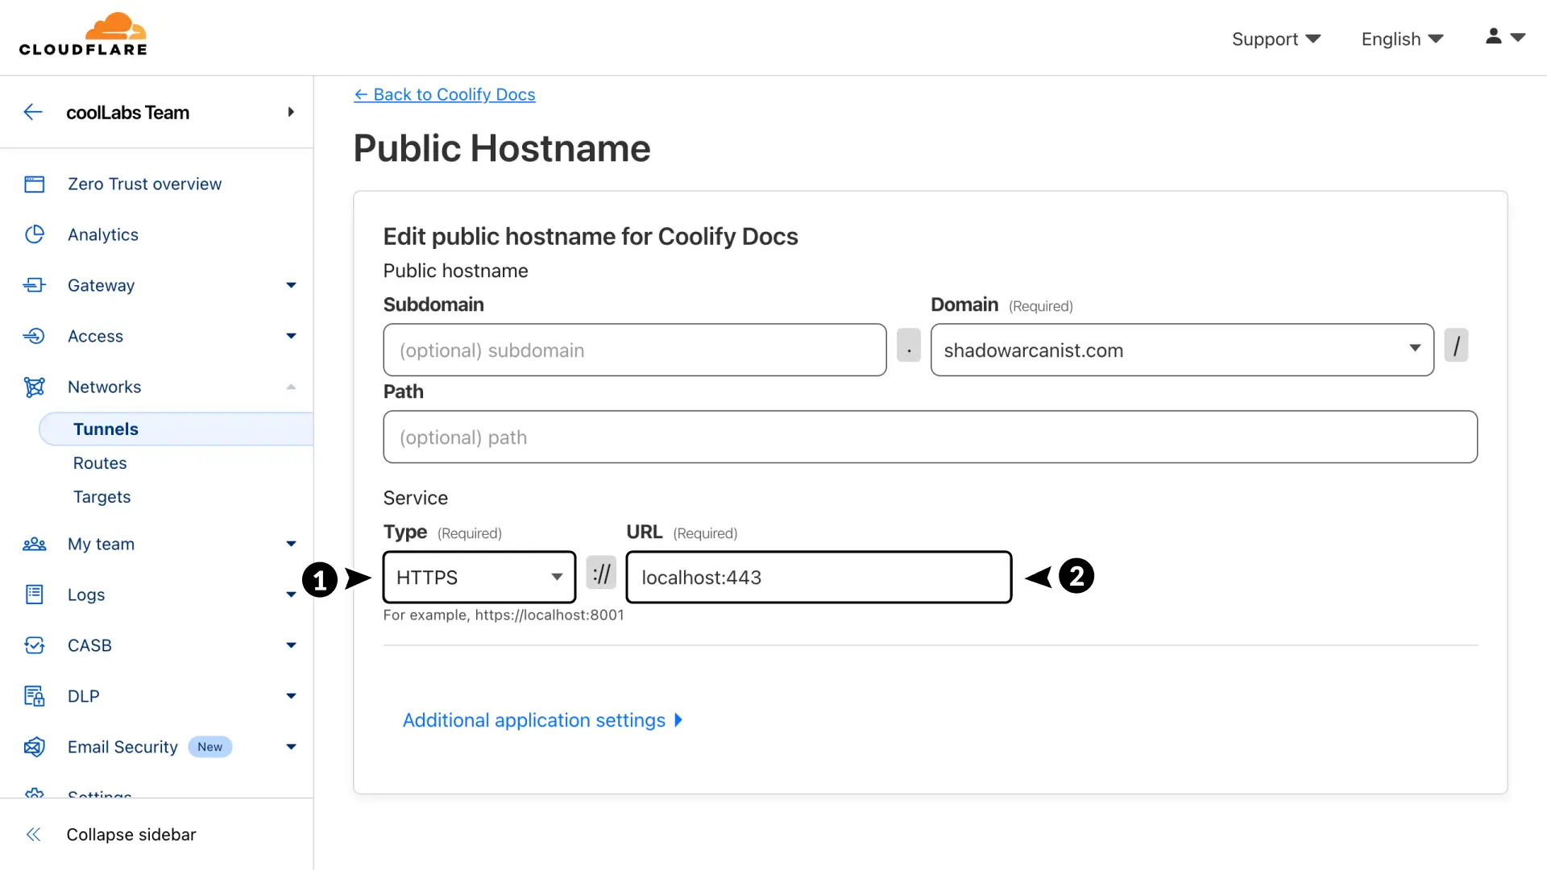Click the Email Security envelope icon
This screenshot has height=870, width=1547.
click(x=34, y=747)
